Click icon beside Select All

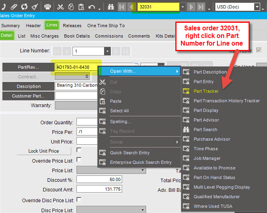point(102,111)
